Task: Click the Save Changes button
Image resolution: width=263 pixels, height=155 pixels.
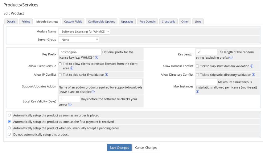Action: tap(119, 148)
